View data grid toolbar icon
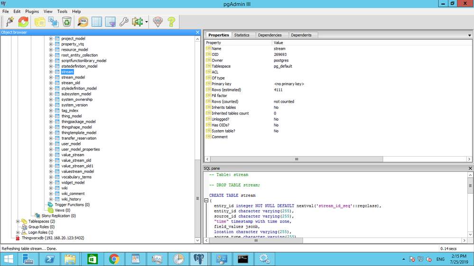The width and height of the screenshot is (474, 266). [97, 22]
